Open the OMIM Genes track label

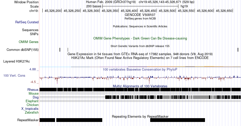pyautogui.click(x=28, y=42)
